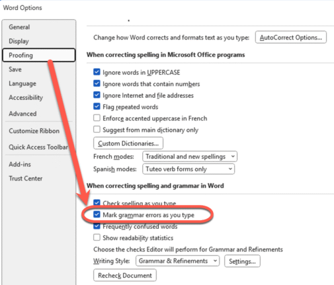Screen dimensions: 334x285
Task: Click the Custom Dictionaries button
Action: (128, 143)
